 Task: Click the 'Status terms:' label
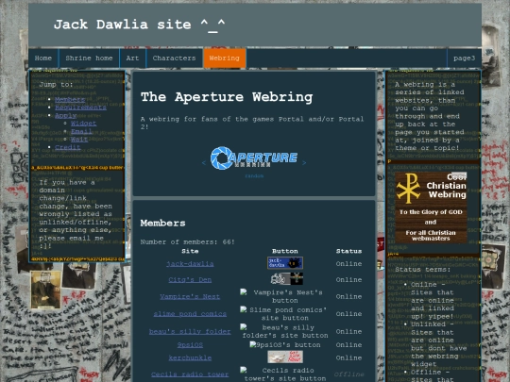(423, 269)
